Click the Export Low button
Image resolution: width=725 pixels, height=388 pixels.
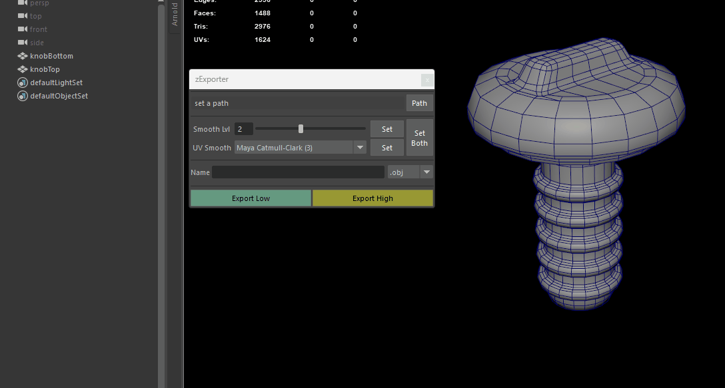[251, 198]
